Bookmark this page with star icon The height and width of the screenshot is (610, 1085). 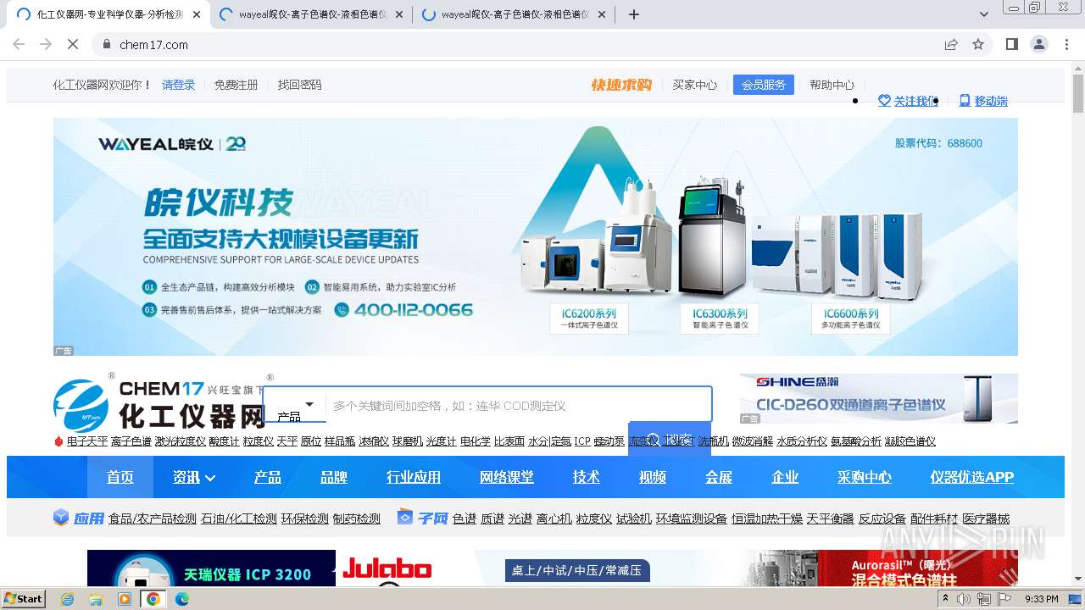[978, 44]
